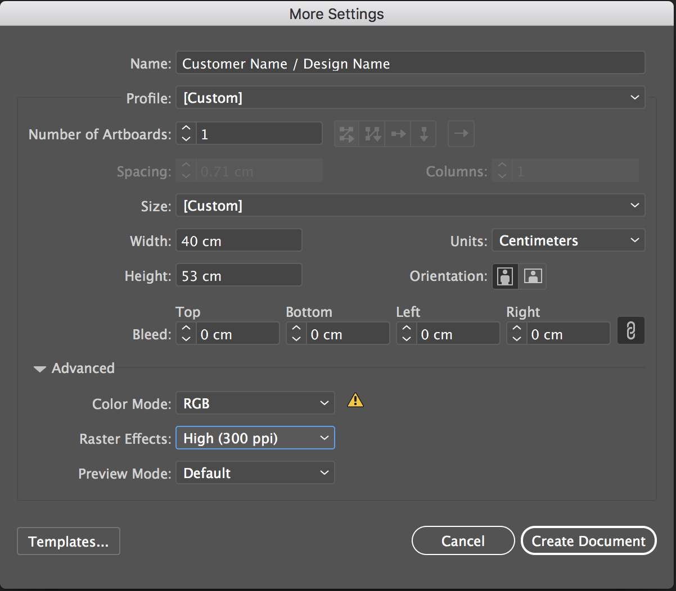
Task: Choose portrait orientation icon
Action: 505,276
